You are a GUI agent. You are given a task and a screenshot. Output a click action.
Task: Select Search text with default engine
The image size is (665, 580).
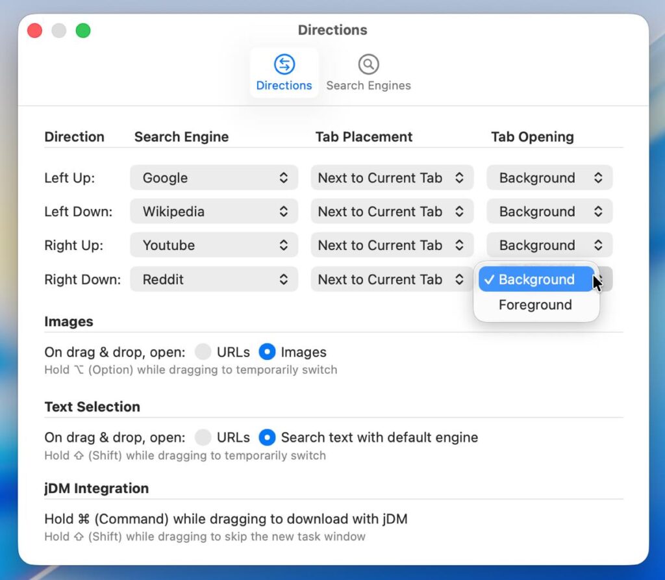[267, 438]
